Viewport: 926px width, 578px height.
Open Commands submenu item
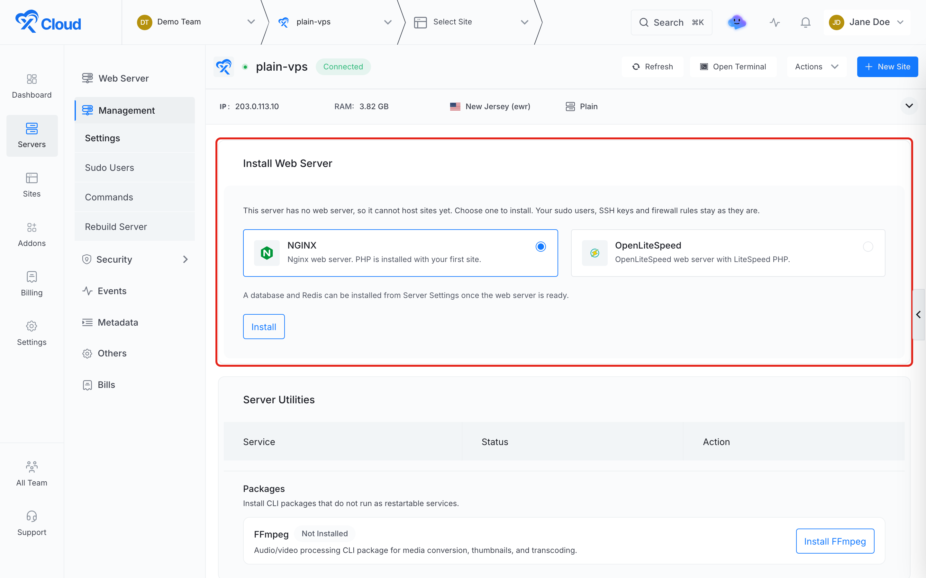click(135, 197)
